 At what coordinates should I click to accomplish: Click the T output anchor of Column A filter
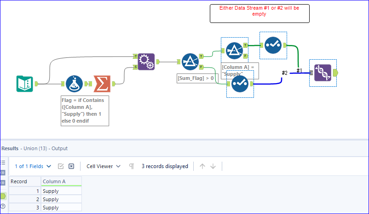click(x=245, y=45)
